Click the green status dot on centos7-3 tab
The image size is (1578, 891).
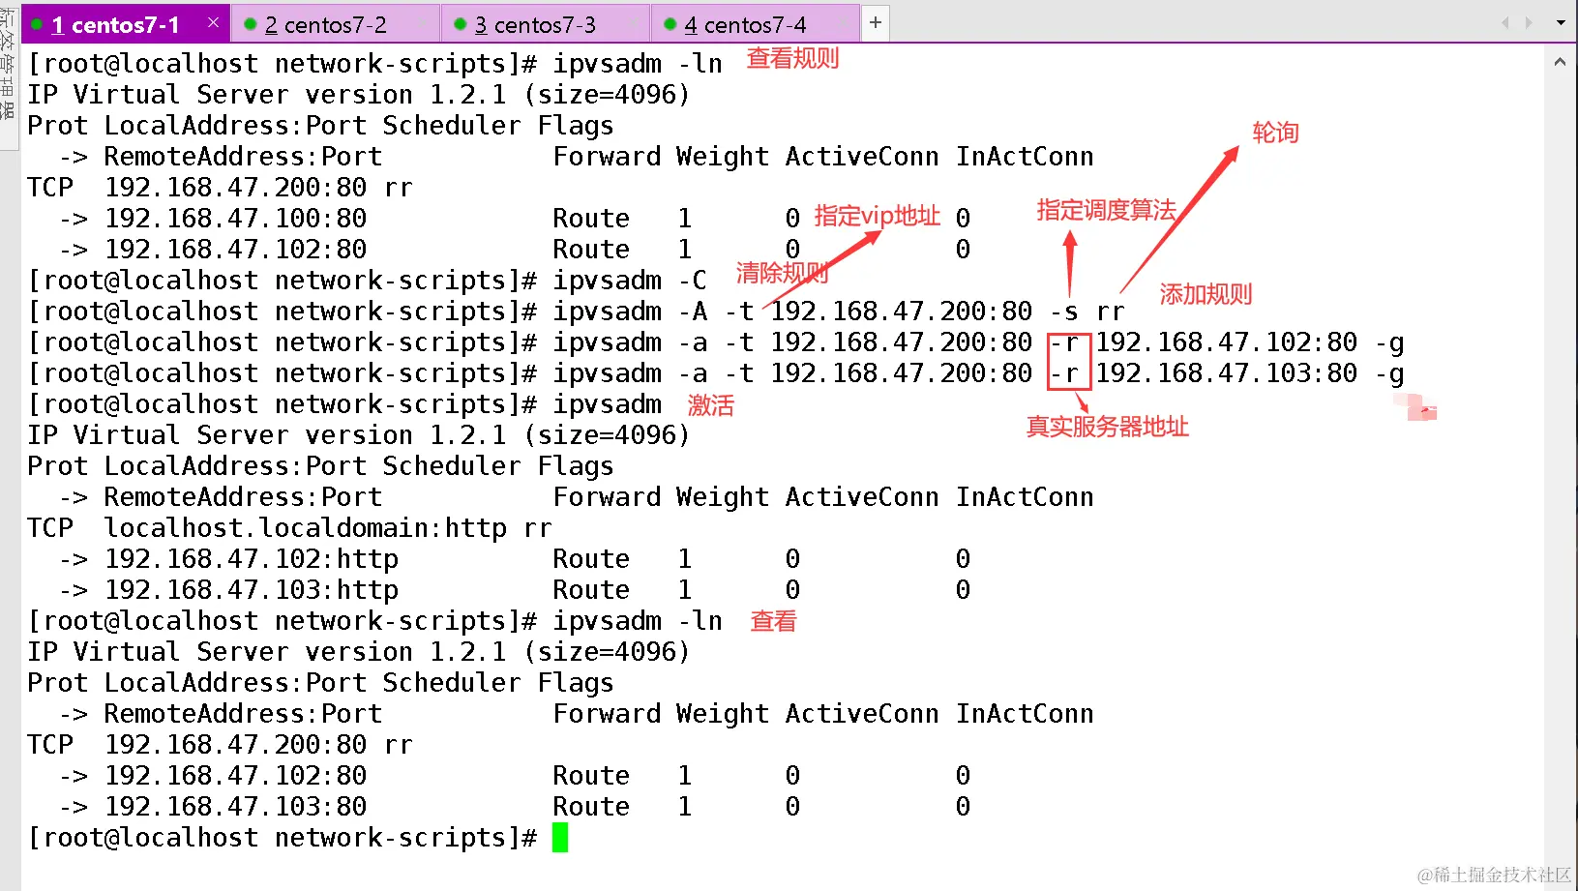tap(460, 24)
